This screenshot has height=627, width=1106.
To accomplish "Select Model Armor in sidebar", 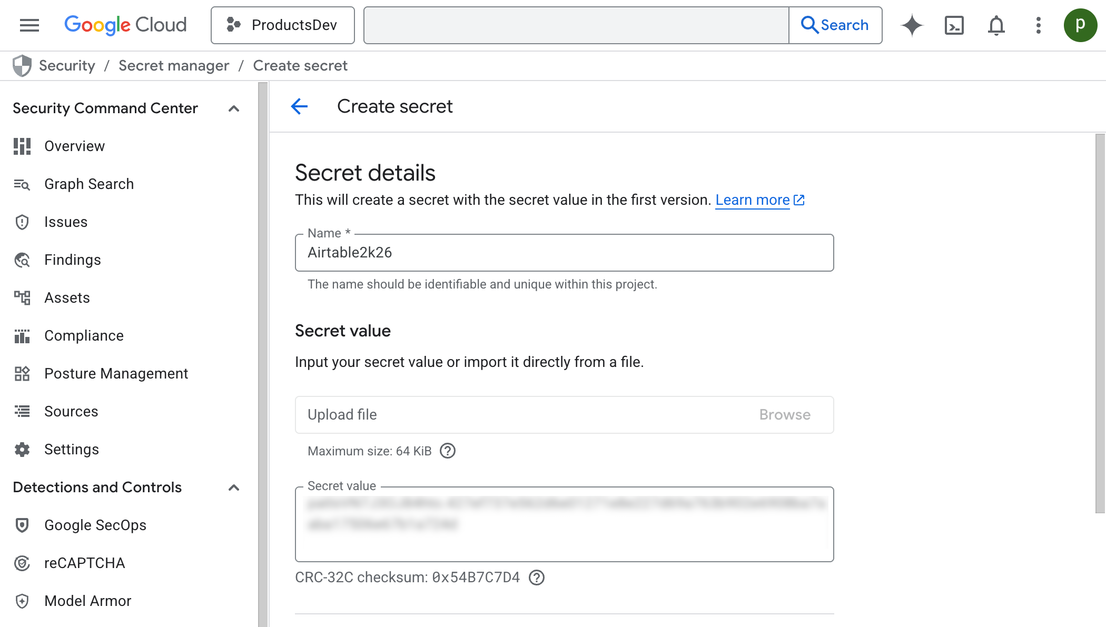I will coord(87,601).
